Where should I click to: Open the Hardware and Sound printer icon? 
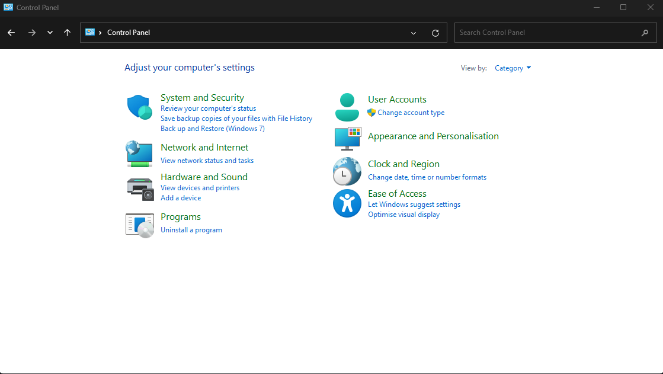point(140,189)
